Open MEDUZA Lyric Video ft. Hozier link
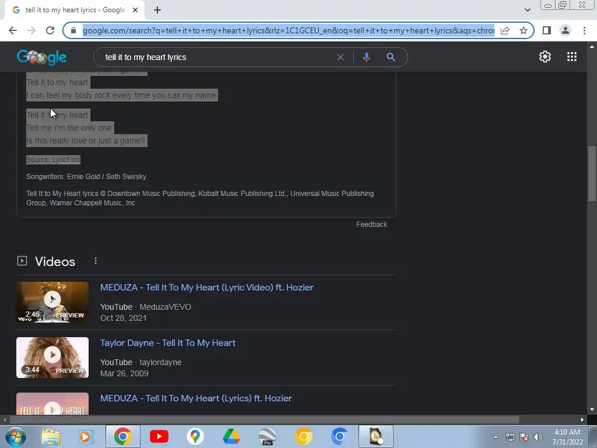Image resolution: width=597 pixels, height=448 pixels. [x=207, y=288]
